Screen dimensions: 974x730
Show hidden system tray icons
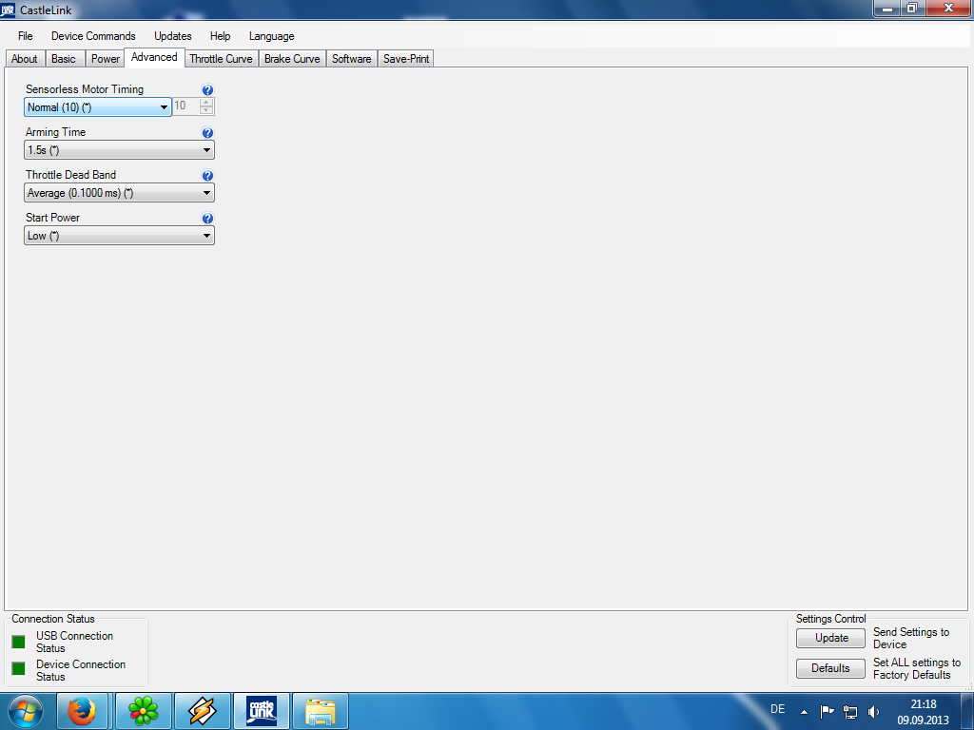pos(804,712)
